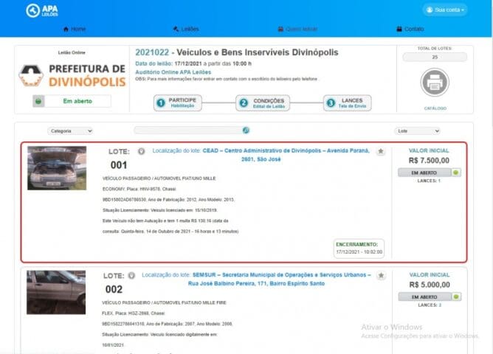The image size is (493, 354).
Task: Click step 1 PARTICIPE Habilitação button
Action: [x=178, y=103]
